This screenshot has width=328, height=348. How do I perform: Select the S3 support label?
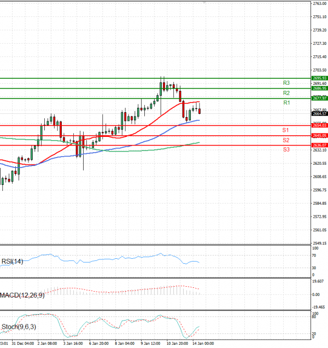point(285,149)
